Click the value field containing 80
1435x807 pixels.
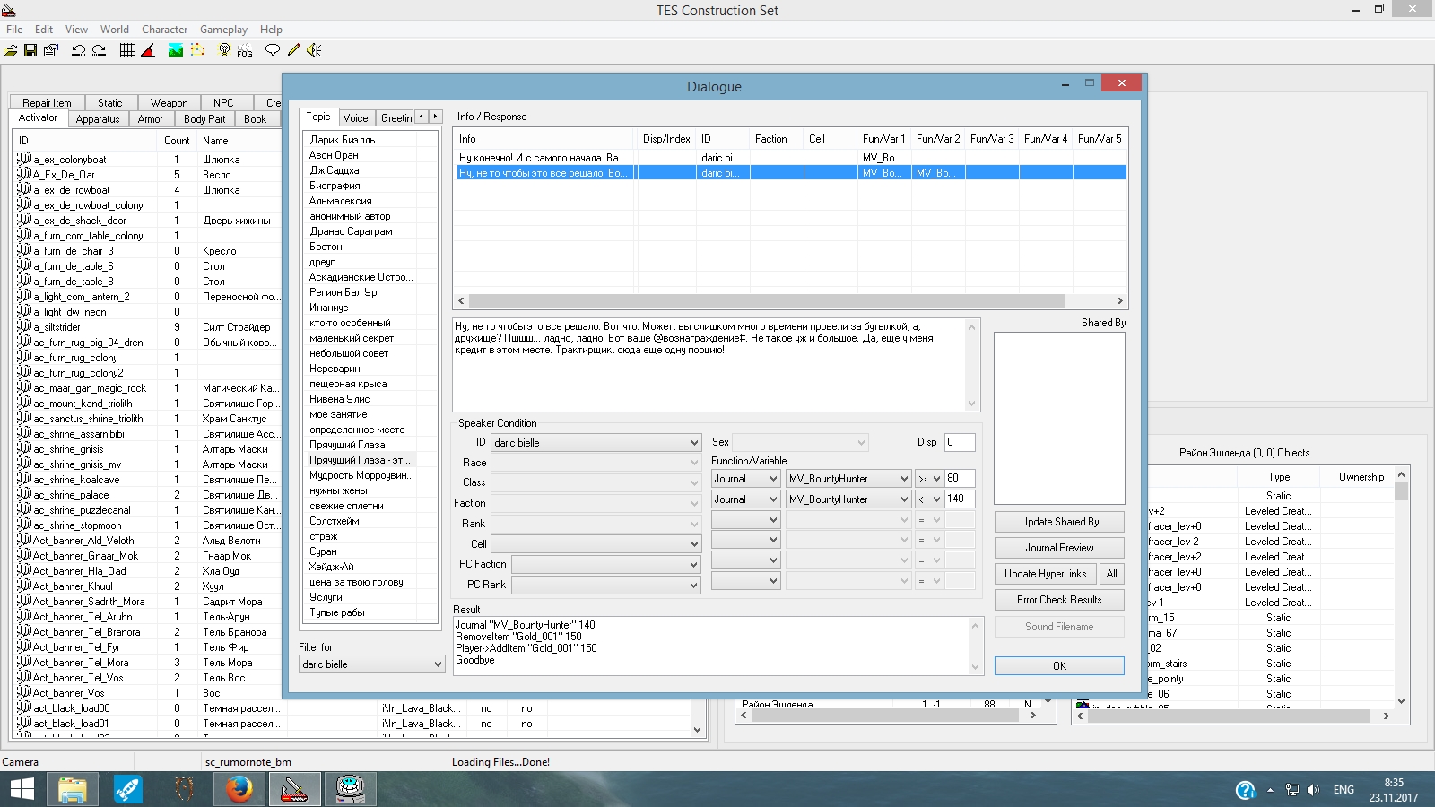click(x=960, y=479)
